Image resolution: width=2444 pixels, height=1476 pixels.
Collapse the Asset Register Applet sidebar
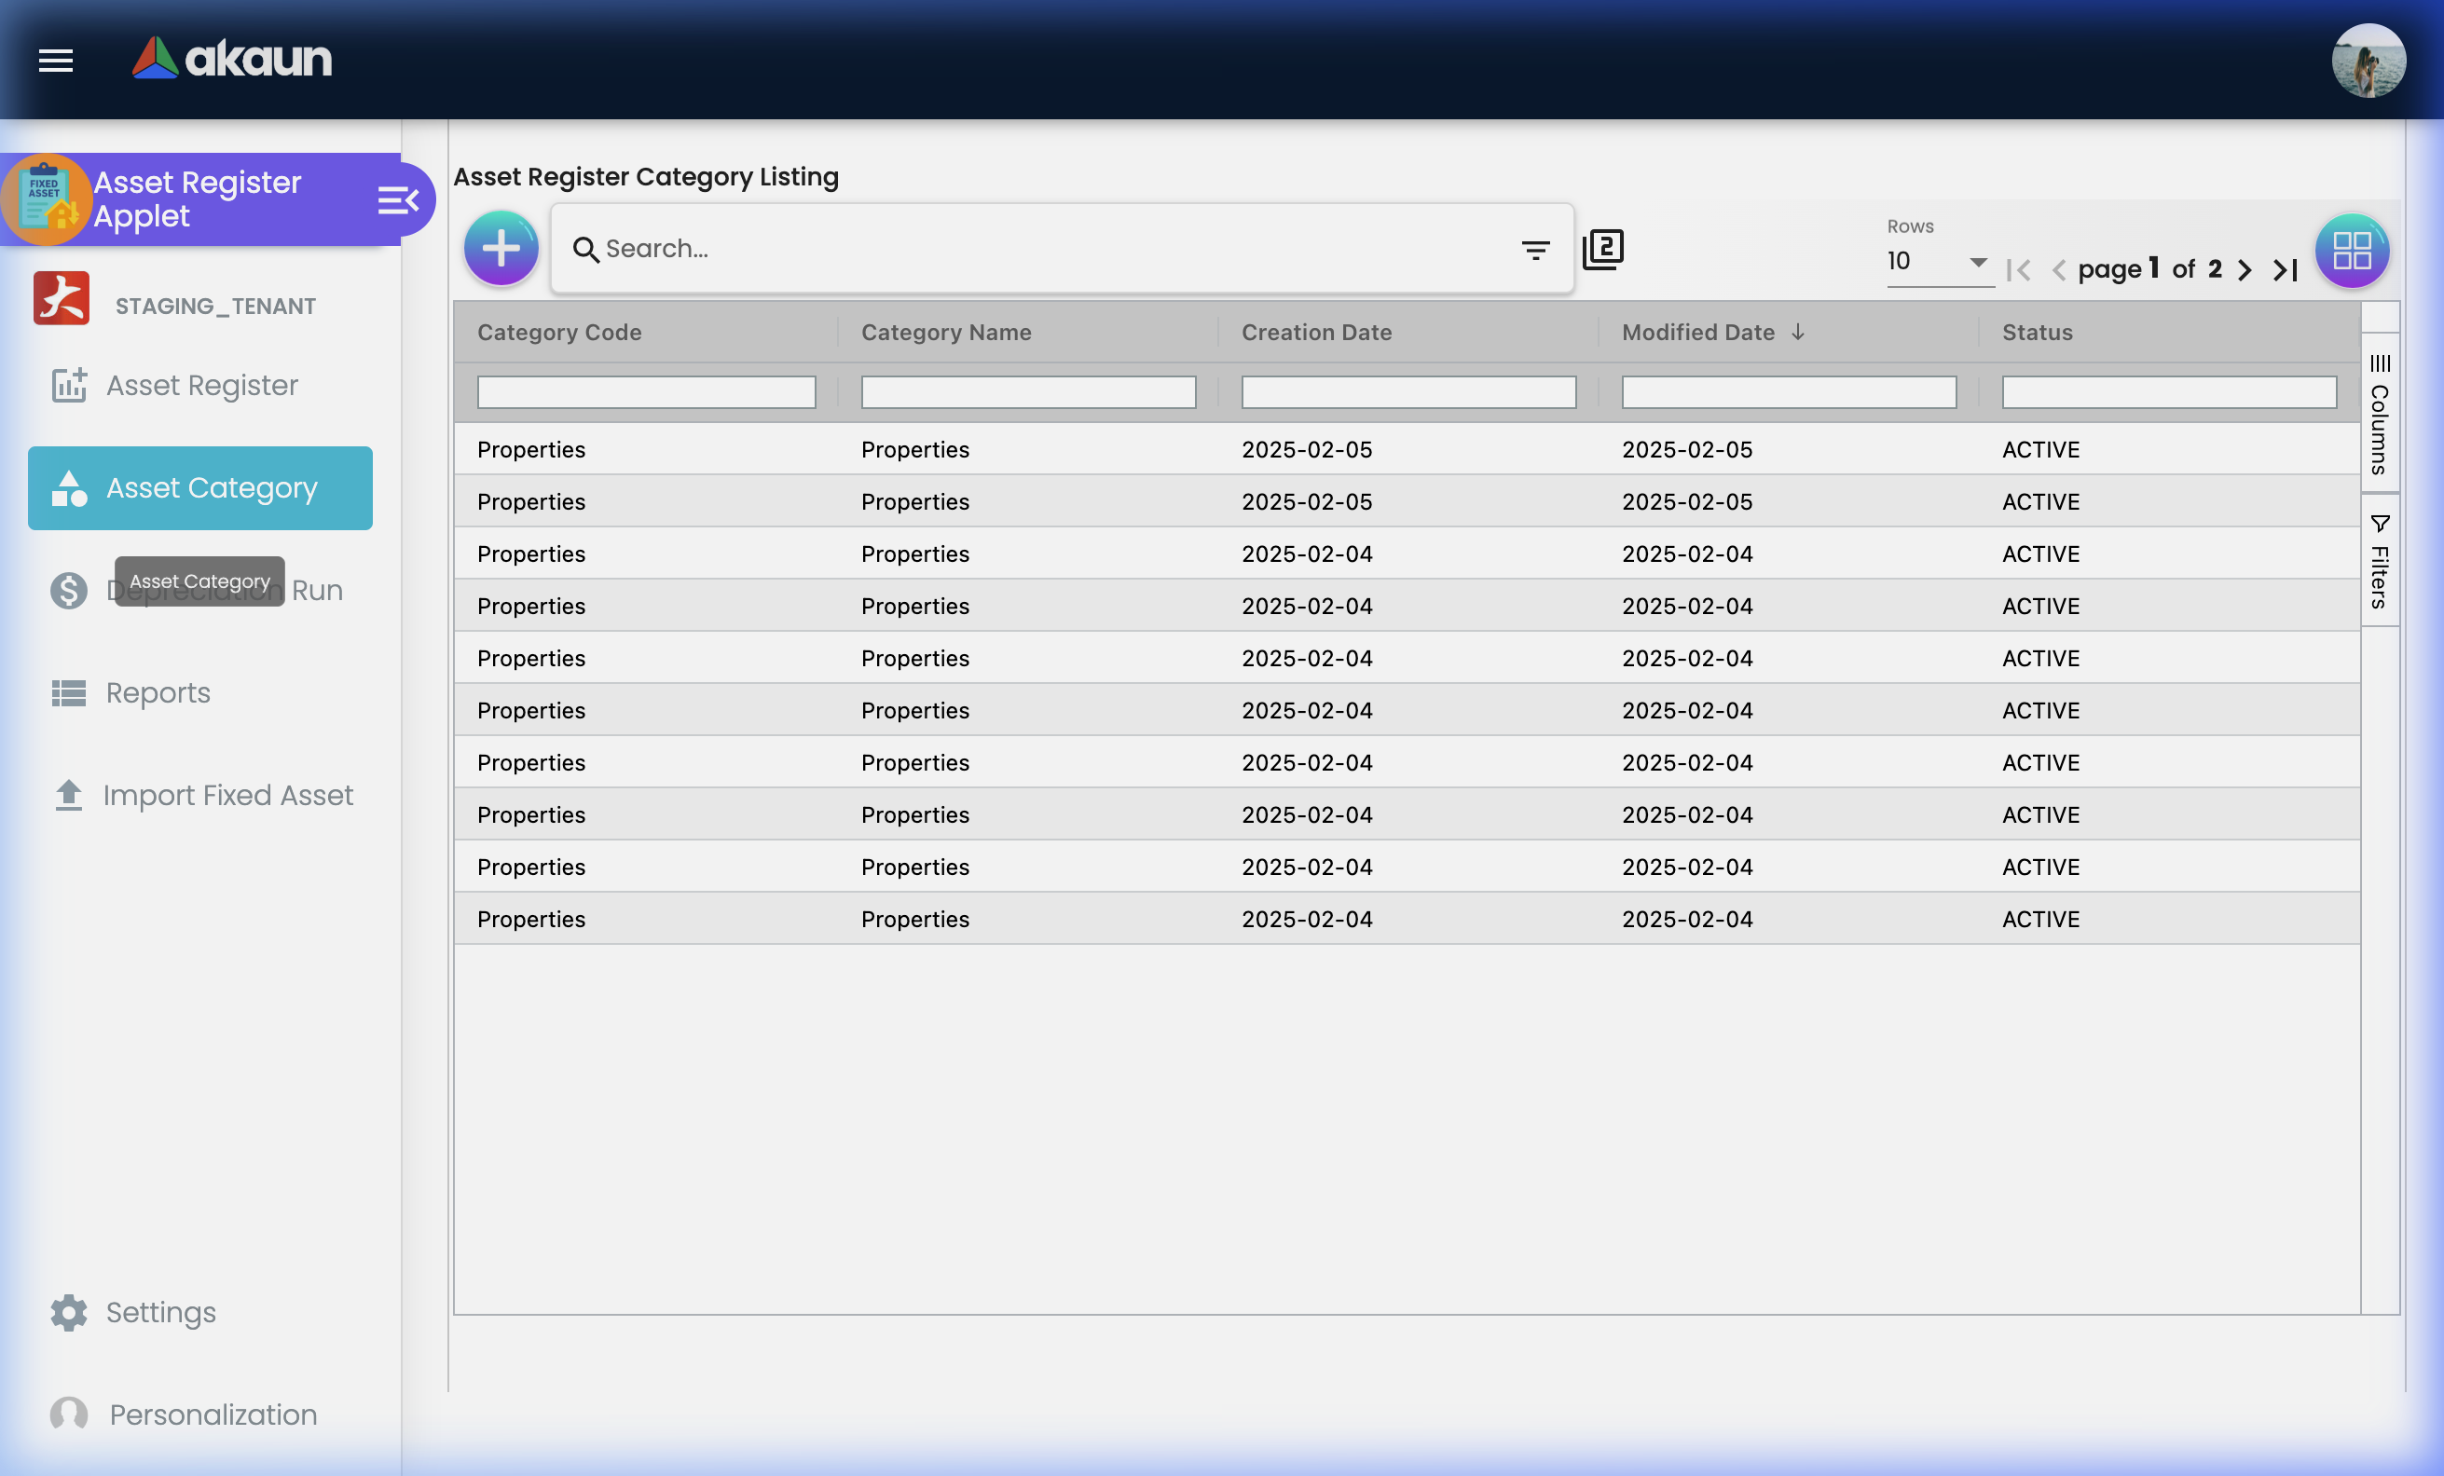click(398, 198)
